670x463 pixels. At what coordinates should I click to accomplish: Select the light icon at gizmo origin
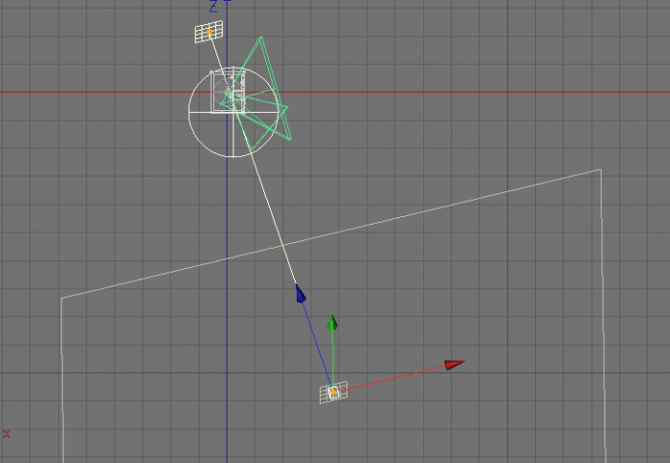[x=333, y=391]
